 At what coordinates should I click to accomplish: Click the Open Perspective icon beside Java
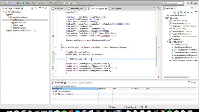[187, 3]
